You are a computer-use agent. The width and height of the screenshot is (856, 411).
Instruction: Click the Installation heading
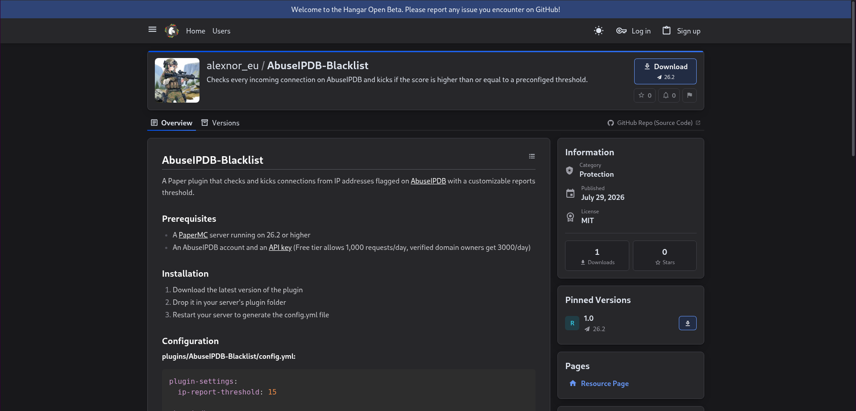185,274
